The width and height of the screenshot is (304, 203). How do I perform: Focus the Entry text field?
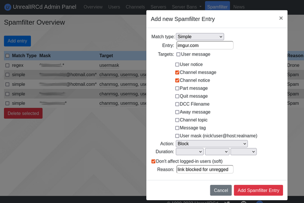point(205,46)
